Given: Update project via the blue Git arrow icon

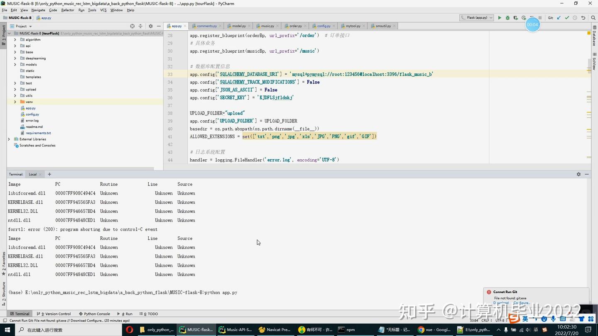Looking at the screenshot, I should point(559,17).
